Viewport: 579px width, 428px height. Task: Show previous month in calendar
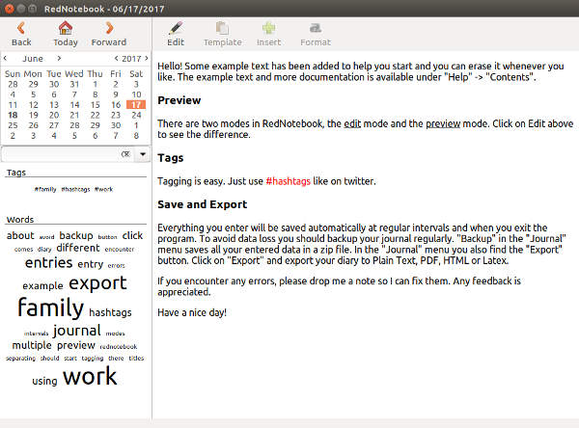[5, 58]
